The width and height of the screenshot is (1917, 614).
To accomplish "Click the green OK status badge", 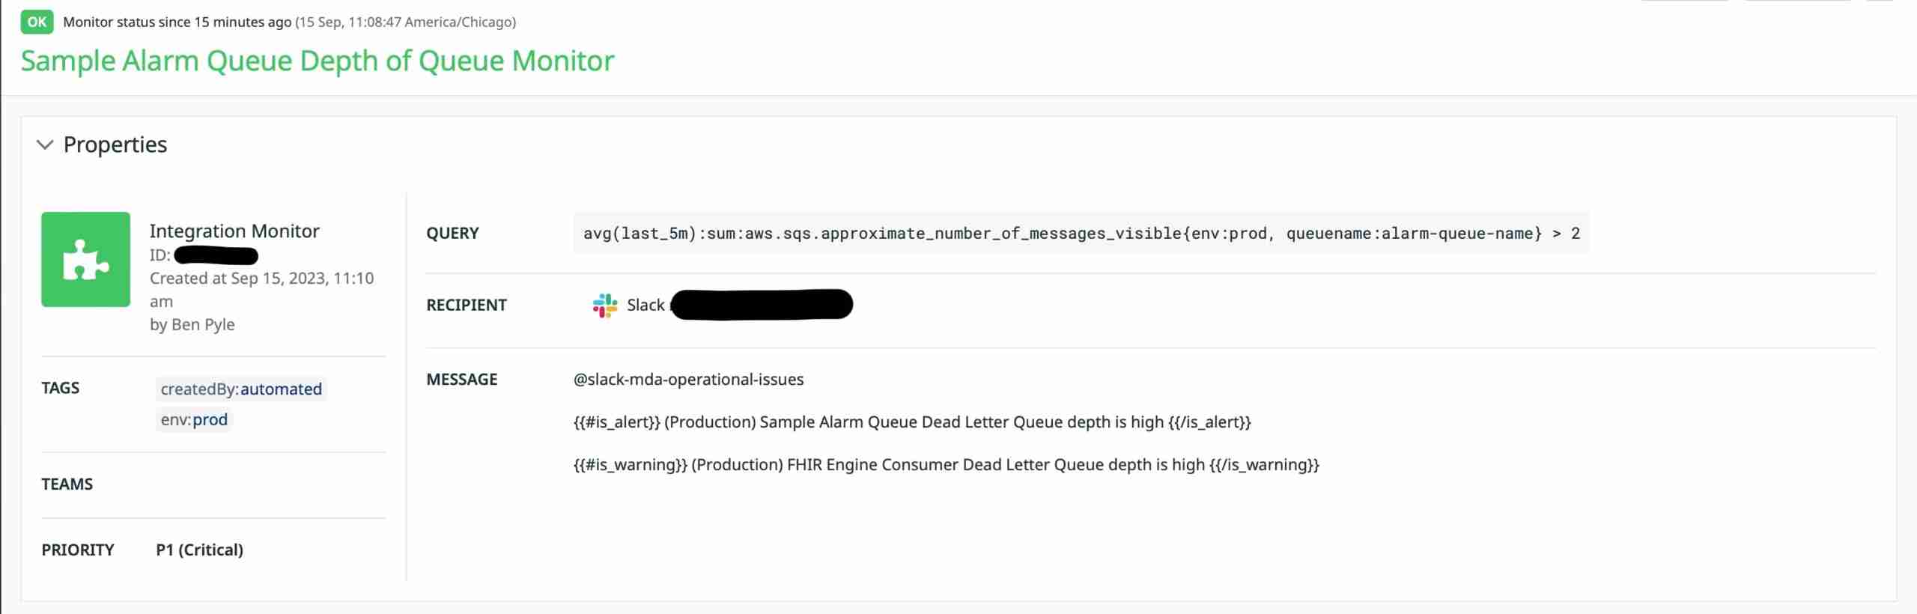I will (x=37, y=22).
